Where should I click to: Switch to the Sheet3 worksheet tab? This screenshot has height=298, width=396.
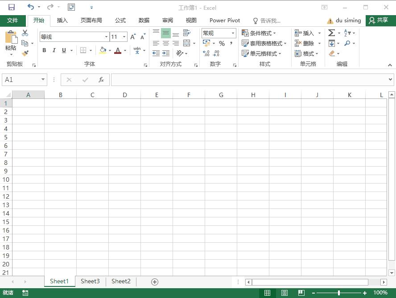coord(90,282)
